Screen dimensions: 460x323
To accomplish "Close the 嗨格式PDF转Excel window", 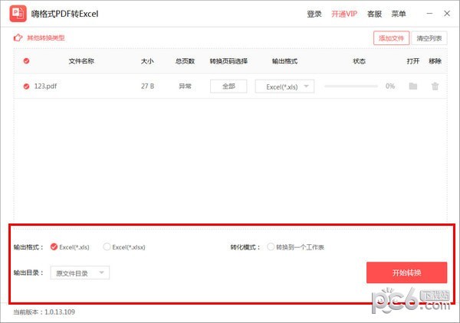I will pos(447,14).
